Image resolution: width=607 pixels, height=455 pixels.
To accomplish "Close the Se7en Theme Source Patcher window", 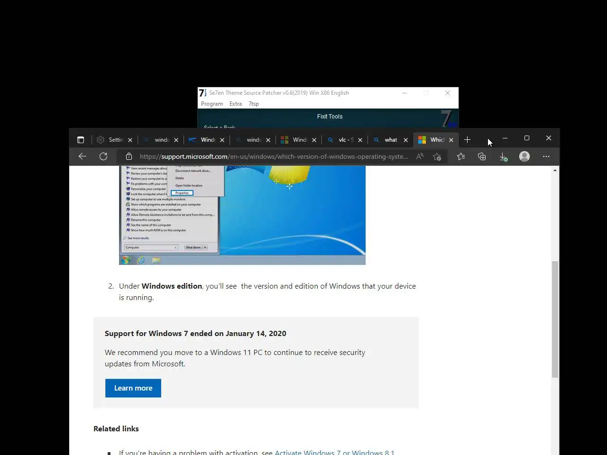I will coord(448,93).
